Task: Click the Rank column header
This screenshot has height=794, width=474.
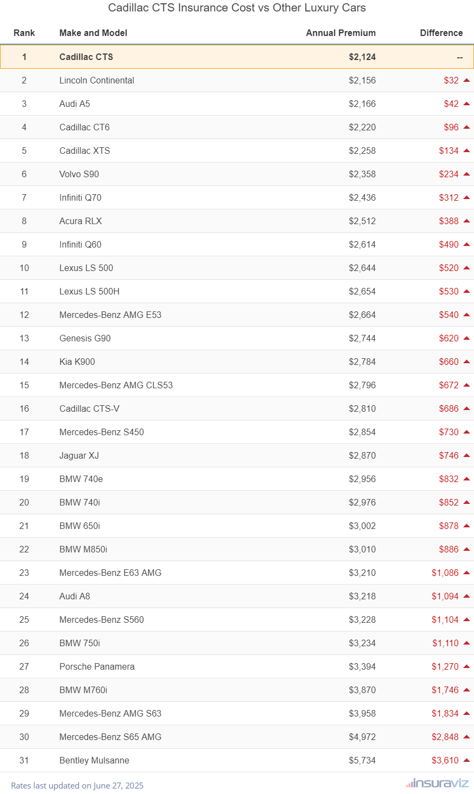Action: [x=24, y=33]
